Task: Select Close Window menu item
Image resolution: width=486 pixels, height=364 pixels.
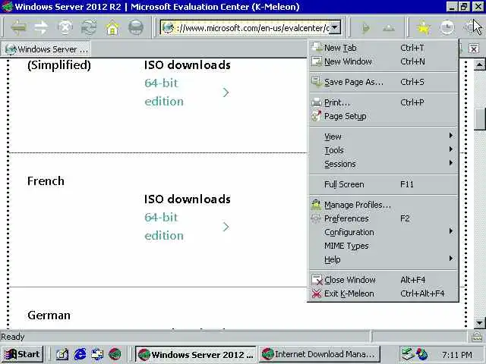Action: click(x=383, y=280)
